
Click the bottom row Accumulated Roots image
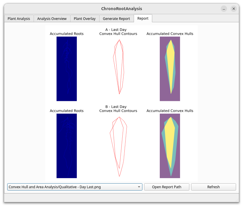coord(67,146)
